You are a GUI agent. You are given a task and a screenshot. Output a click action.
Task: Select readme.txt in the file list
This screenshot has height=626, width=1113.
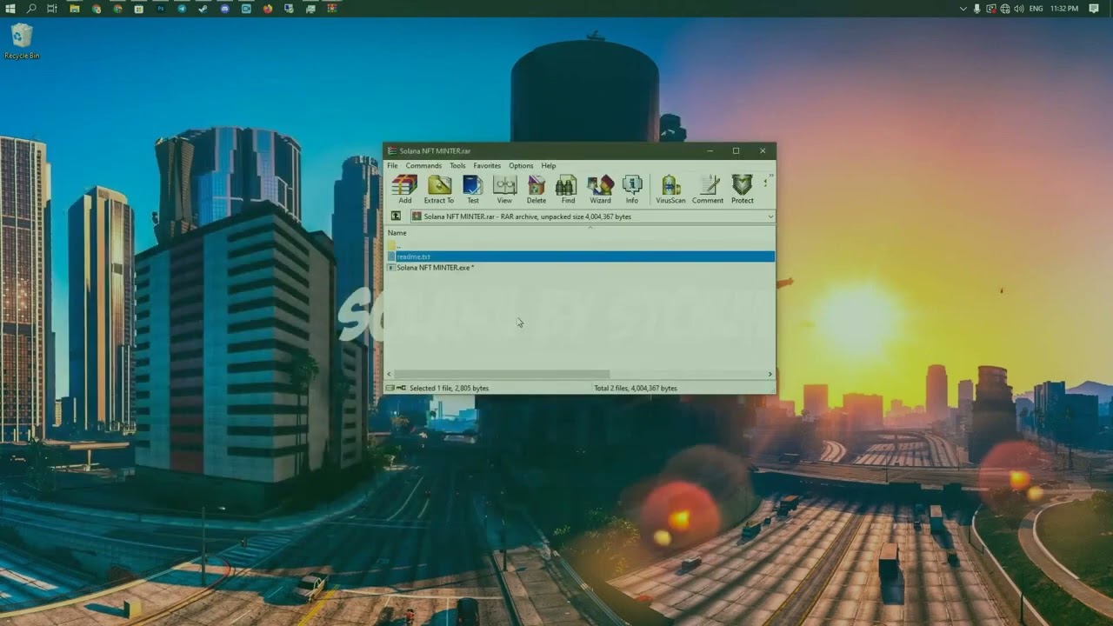pyautogui.click(x=580, y=256)
